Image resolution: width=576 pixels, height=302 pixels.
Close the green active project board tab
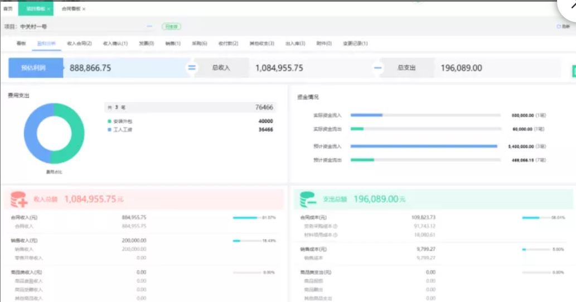[49, 9]
